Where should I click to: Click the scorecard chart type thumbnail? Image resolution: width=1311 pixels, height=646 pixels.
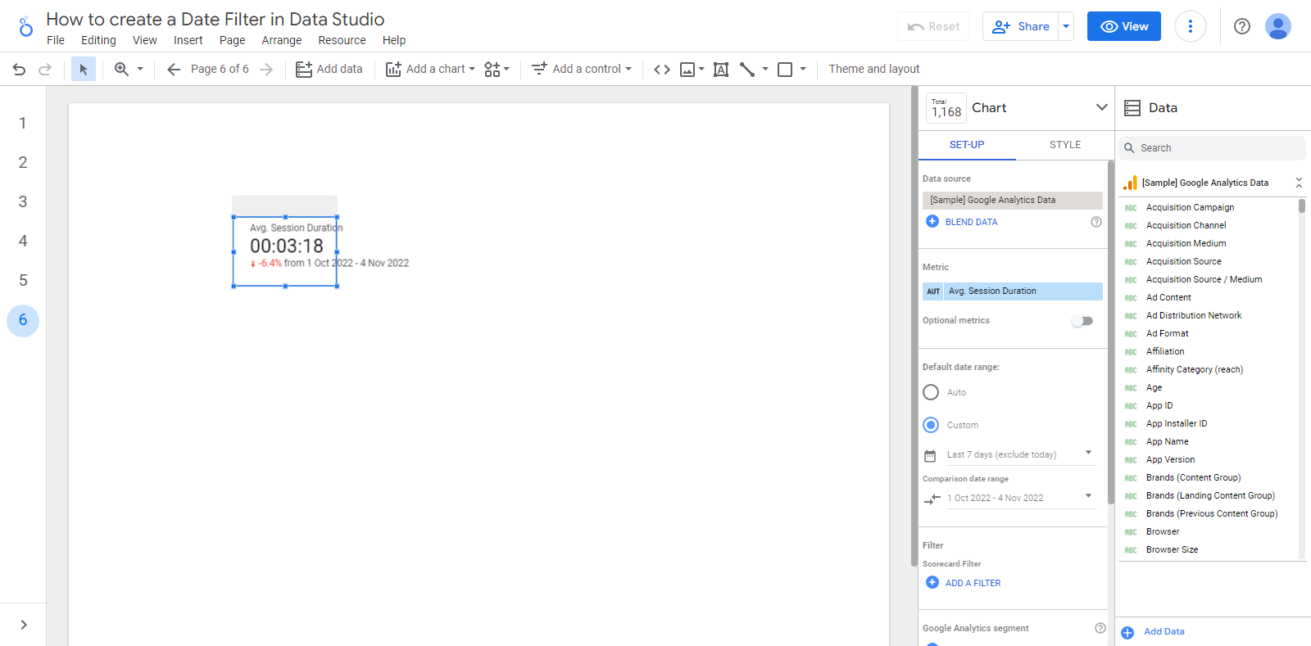click(946, 108)
